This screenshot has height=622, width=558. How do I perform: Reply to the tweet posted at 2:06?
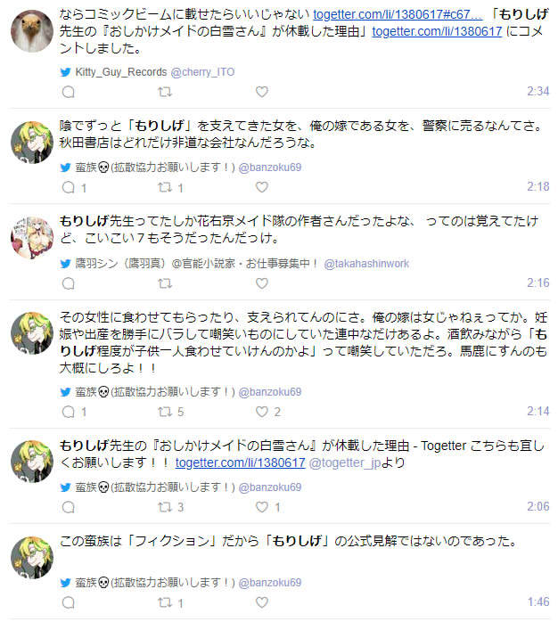coord(69,507)
